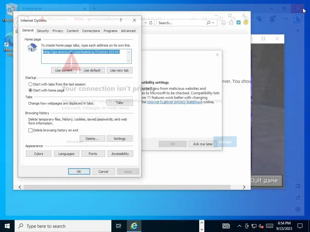Screen dimensions: 310x232
Task: Switch to the Programs tab
Action: (110, 31)
